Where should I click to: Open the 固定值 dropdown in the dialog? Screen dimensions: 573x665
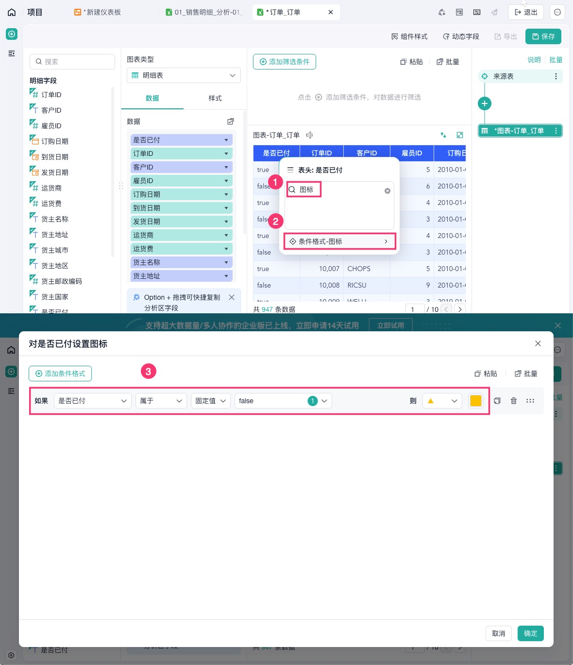pos(211,401)
